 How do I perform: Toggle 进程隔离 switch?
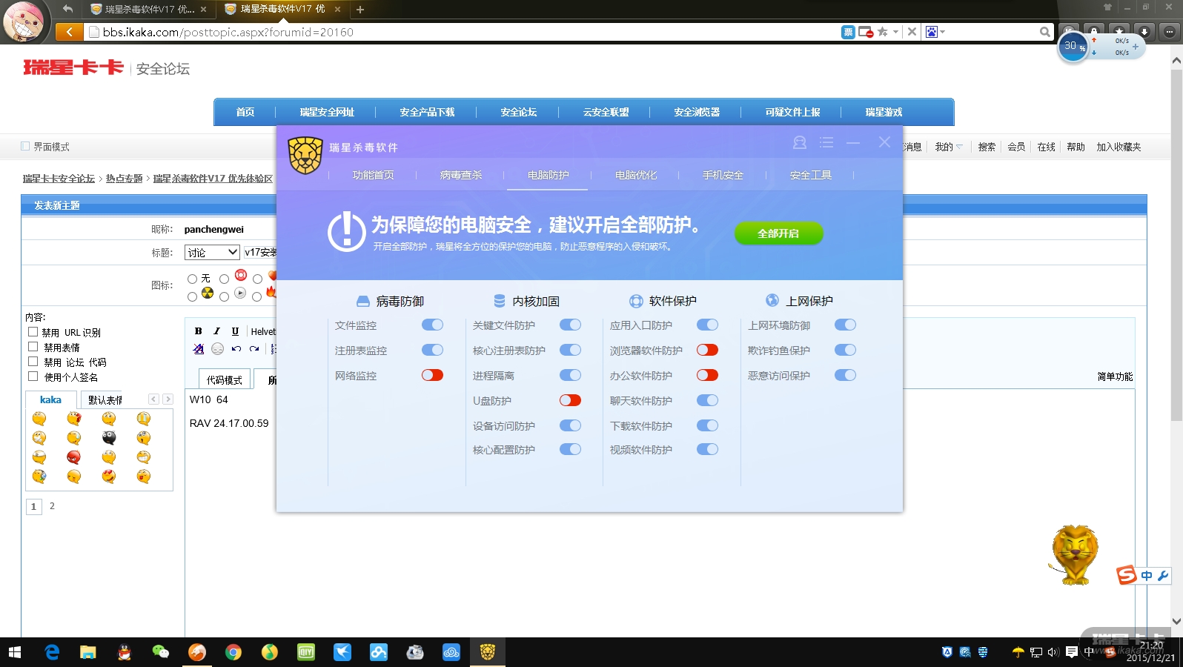coord(570,375)
